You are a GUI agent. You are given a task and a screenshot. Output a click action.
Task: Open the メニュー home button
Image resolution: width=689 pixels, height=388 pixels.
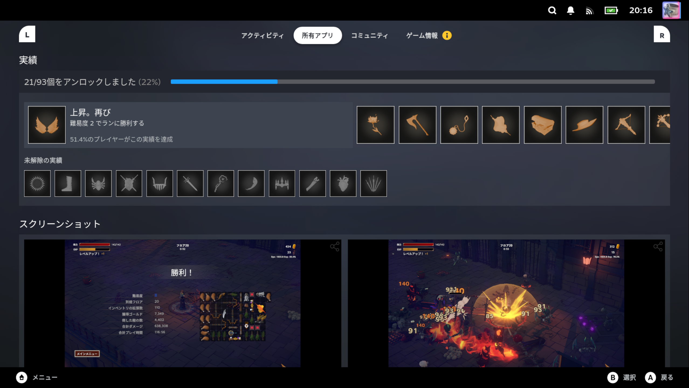point(22,377)
